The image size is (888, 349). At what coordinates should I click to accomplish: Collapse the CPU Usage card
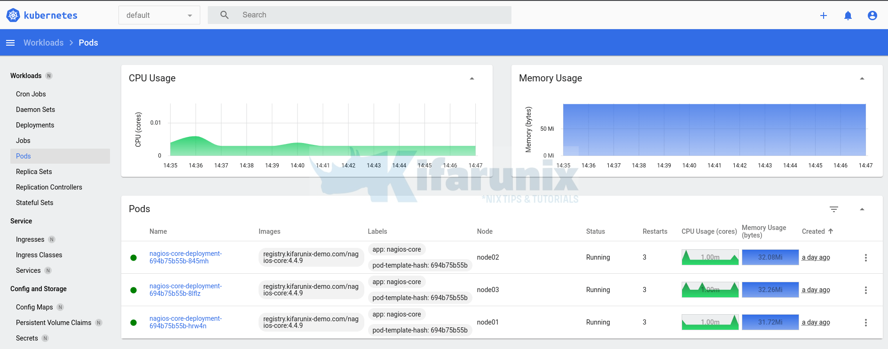(x=472, y=79)
